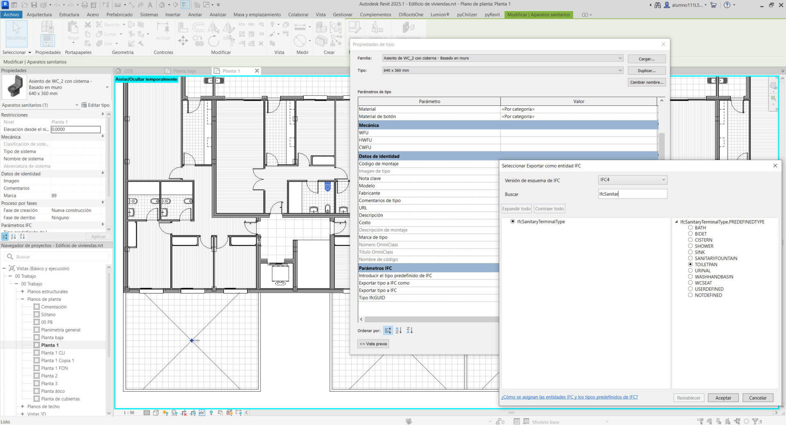Select the WCSEAT predefined type

(x=690, y=283)
